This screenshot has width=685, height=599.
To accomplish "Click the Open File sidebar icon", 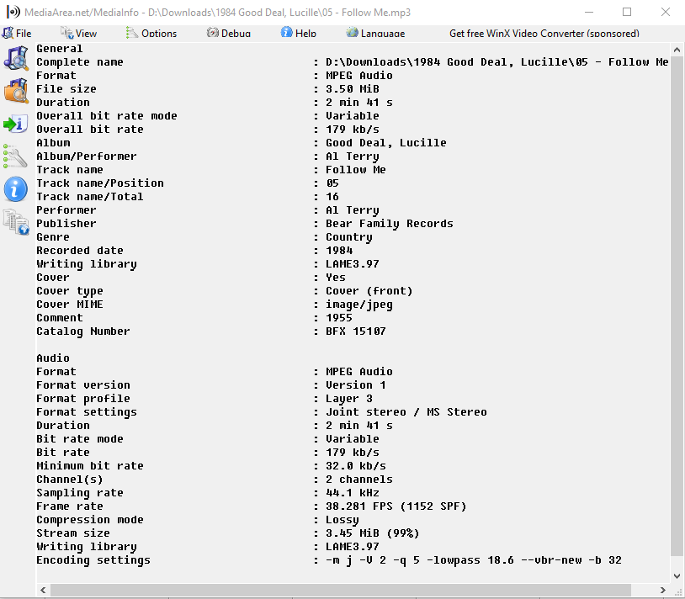I will [x=16, y=59].
